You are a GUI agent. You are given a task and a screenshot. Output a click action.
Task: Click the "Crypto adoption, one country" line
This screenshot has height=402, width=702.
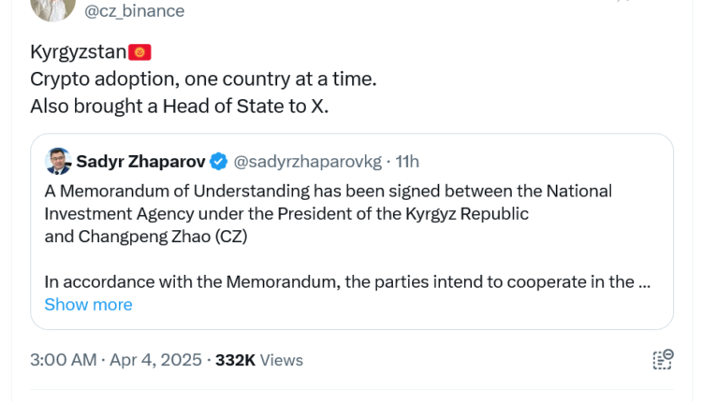[203, 79]
